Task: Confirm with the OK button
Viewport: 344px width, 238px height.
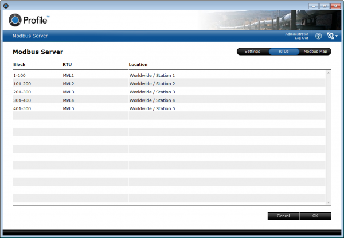Action: pyautogui.click(x=315, y=216)
